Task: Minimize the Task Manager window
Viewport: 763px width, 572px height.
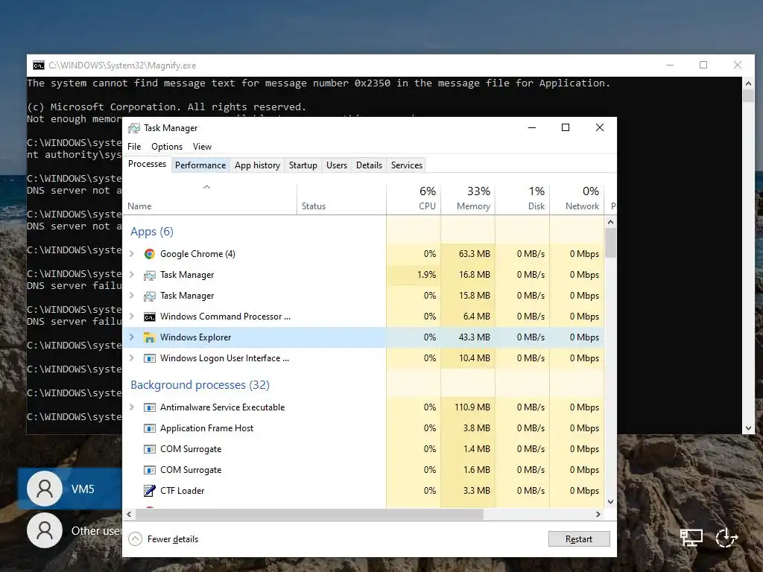Action: coord(532,127)
